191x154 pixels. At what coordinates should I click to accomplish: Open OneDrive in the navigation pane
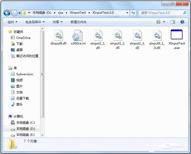pos(23,38)
